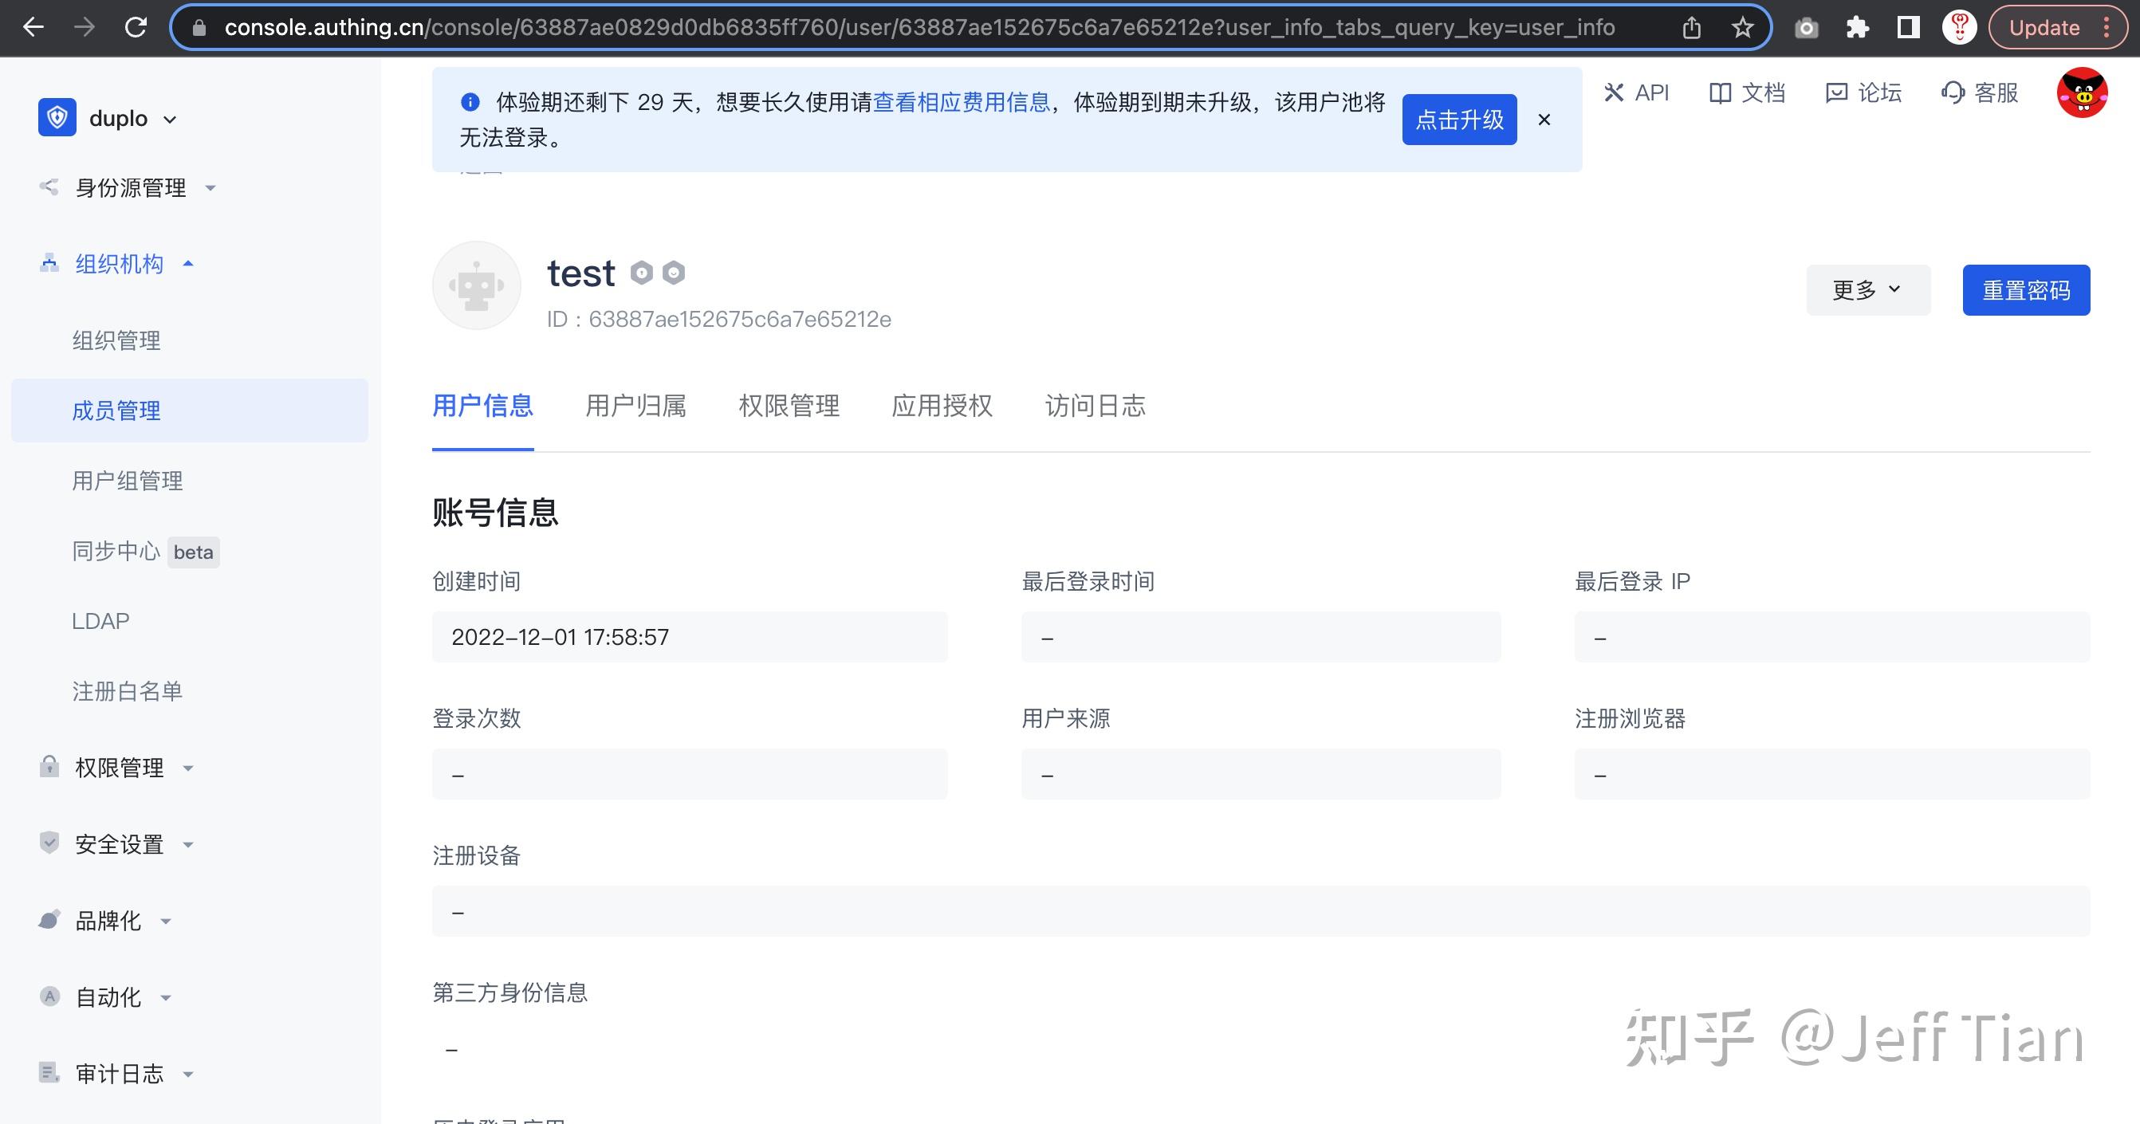Viewport: 2140px width, 1124px height.
Task: Open the duplo workspace switcher dropdown
Action: [x=171, y=118]
